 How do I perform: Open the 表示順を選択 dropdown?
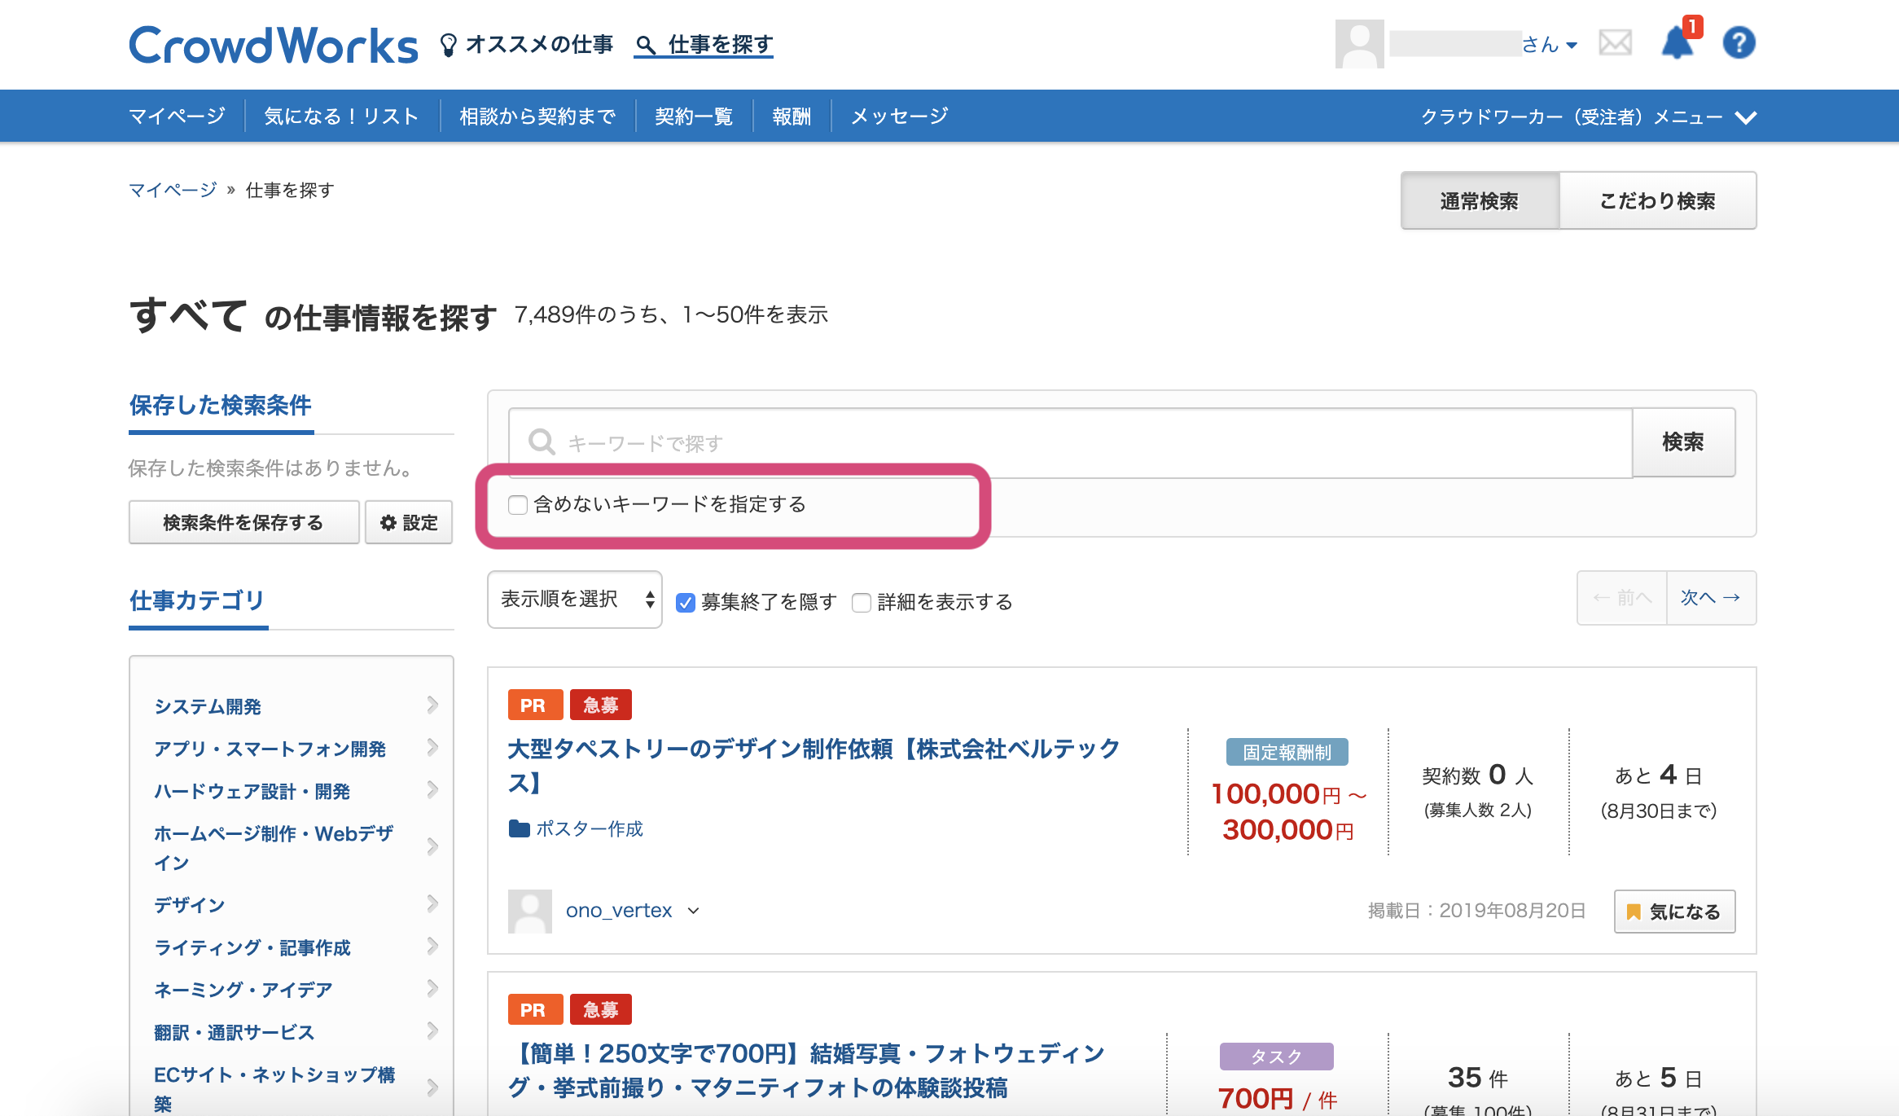[x=575, y=600]
